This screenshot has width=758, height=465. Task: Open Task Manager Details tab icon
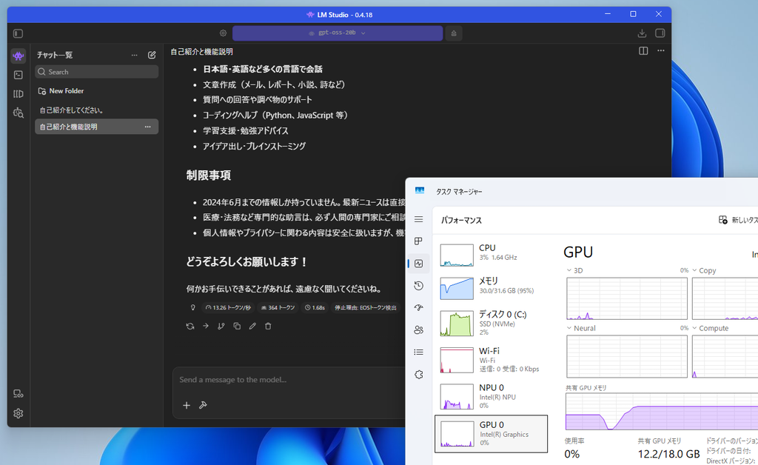419,352
